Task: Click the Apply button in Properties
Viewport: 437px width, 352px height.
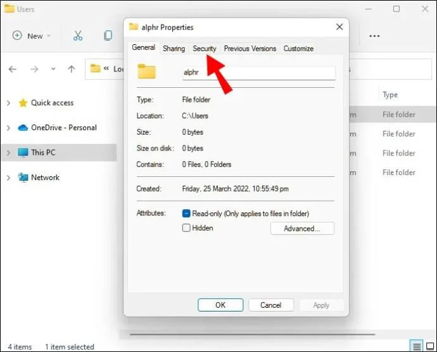Action: coord(321,305)
